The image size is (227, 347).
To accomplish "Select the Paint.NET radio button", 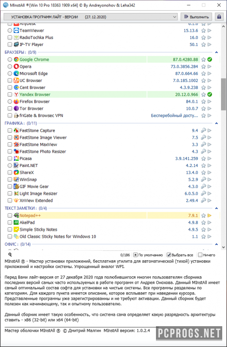I will coord(10,166).
